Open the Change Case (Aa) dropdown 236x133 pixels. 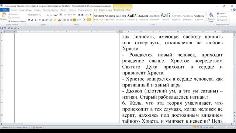pyautogui.click(x=56, y=15)
